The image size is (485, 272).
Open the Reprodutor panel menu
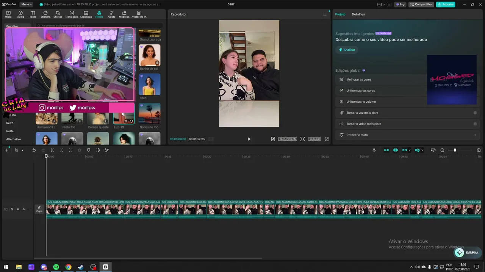pos(325,14)
